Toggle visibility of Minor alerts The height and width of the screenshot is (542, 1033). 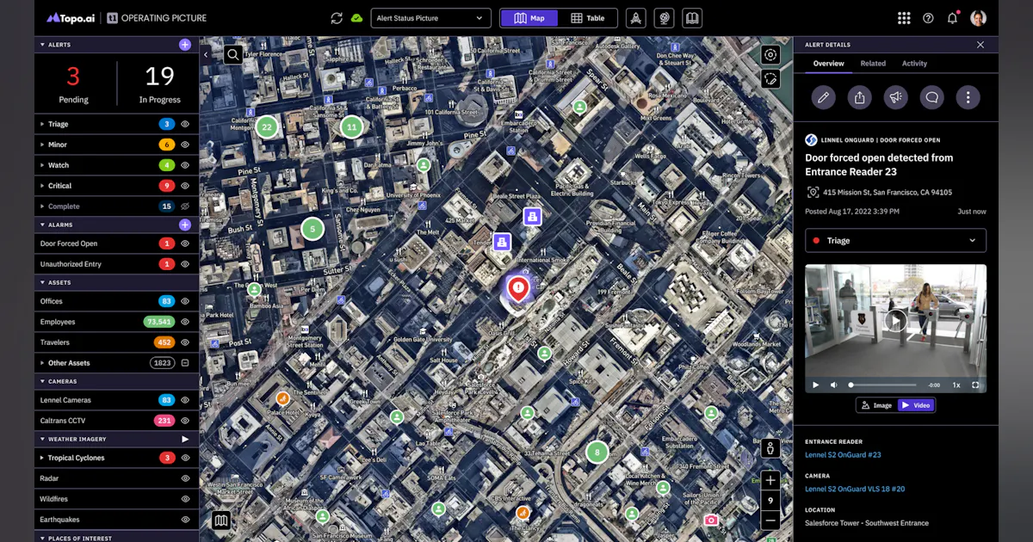(185, 145)
